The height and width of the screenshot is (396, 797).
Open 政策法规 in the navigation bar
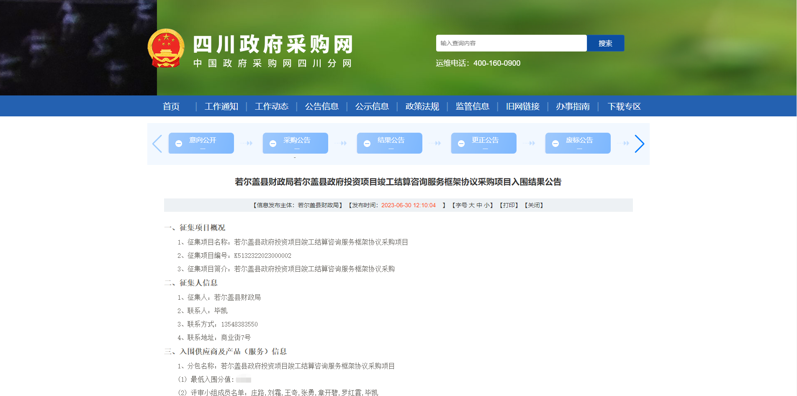coord(422,106)
